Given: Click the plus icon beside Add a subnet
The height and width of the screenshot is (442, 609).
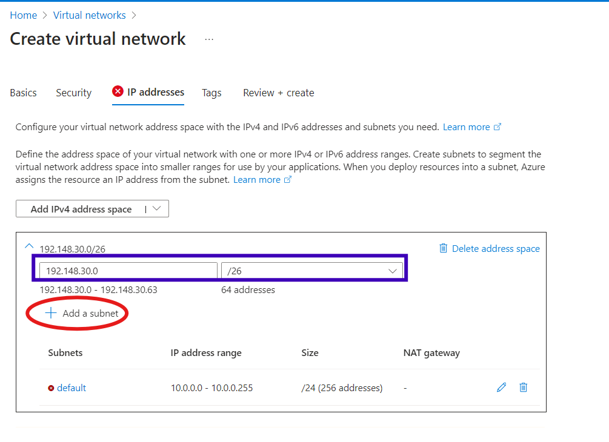Looking at the screenshot, I should click(51, 313).
